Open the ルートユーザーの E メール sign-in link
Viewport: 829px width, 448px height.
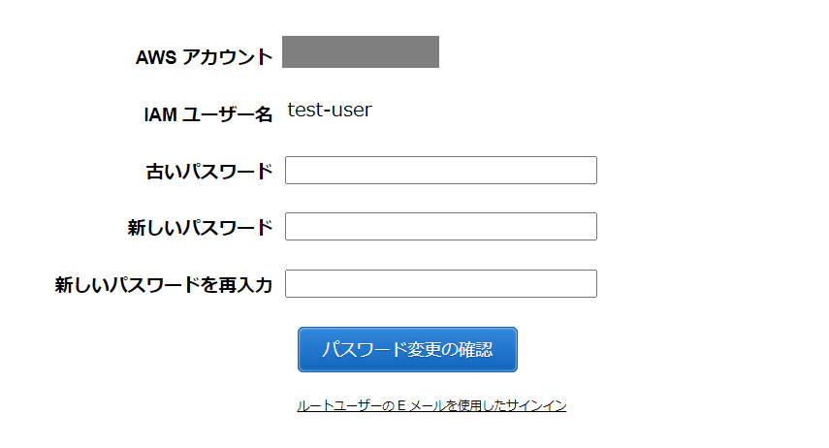[431, 406]
